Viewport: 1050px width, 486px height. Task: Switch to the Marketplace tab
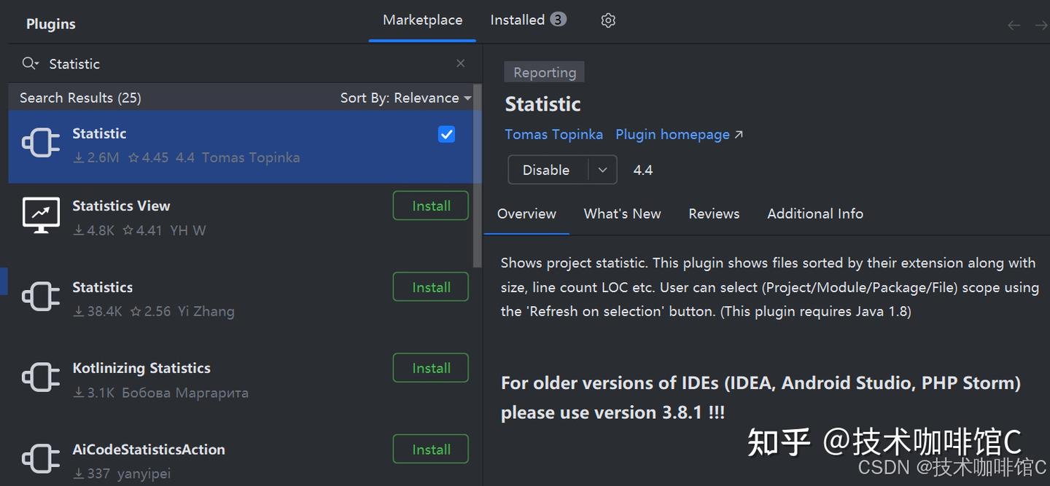click(422, 20)
